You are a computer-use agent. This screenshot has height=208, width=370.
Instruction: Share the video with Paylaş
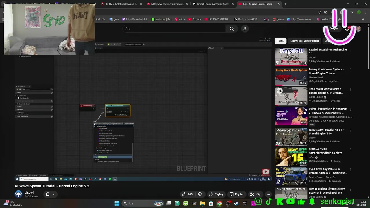click(x=216, y=194)
